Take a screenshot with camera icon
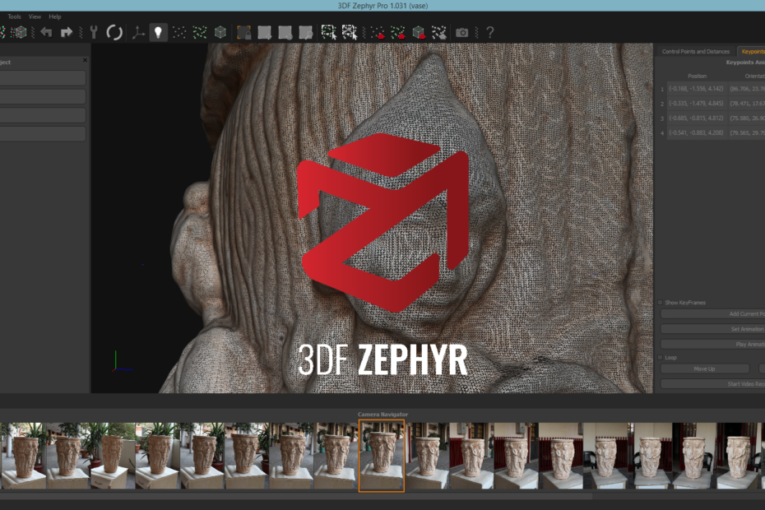Image resolution: width=765 pixels, height=510 pixels. (462, 33)
